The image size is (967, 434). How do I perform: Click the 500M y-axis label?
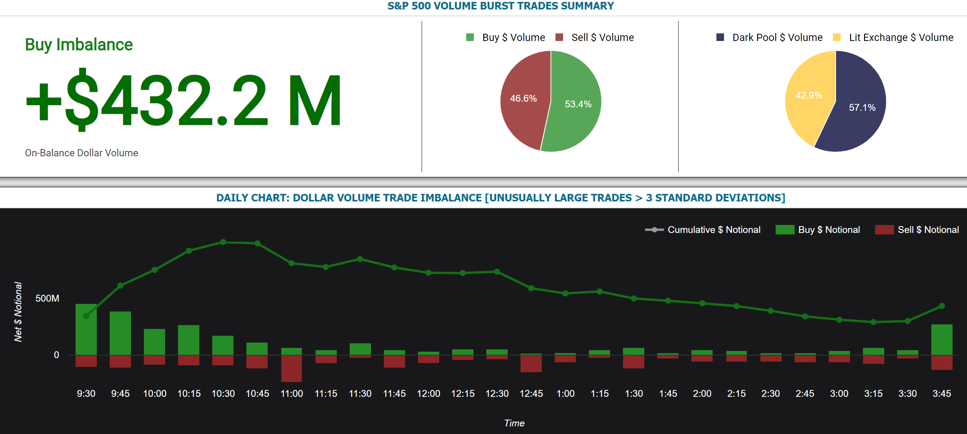(x=47, y=298)
